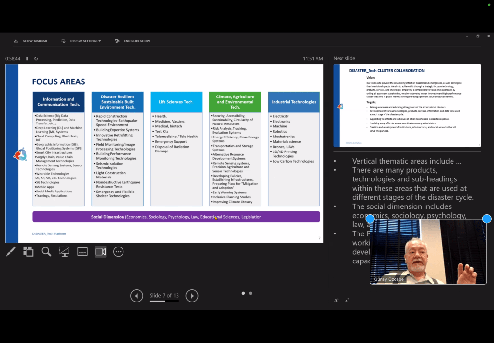494x343 pixels.
Task: Select the pen and laser pointer tool
Action: (x=11, y=251)
